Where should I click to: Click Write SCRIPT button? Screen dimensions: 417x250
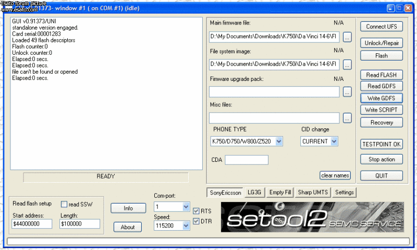point(382,110)
